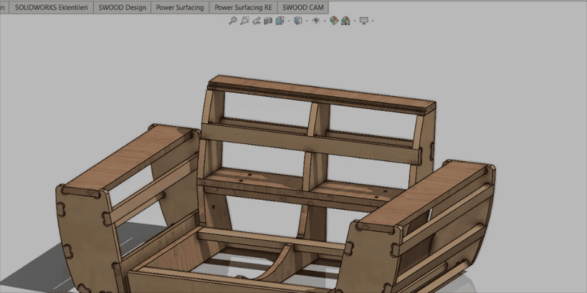Expand the Hide/Show Items dropdown arrow
Viewport: 587px width, 293px height.
coord(325,21)
